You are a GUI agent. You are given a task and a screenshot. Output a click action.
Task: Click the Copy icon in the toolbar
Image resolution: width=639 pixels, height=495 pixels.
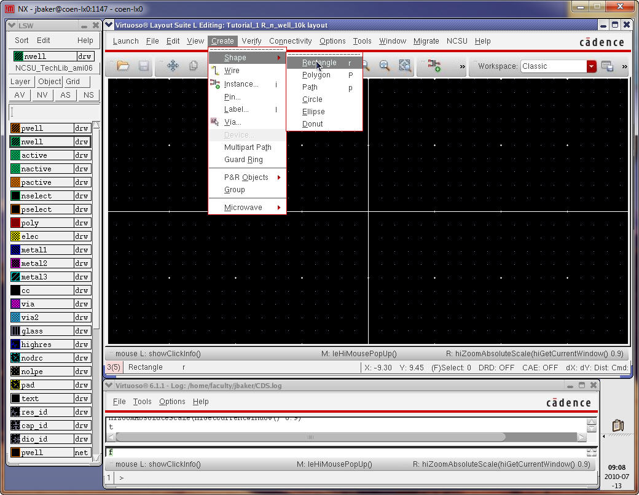click(194, 66)
